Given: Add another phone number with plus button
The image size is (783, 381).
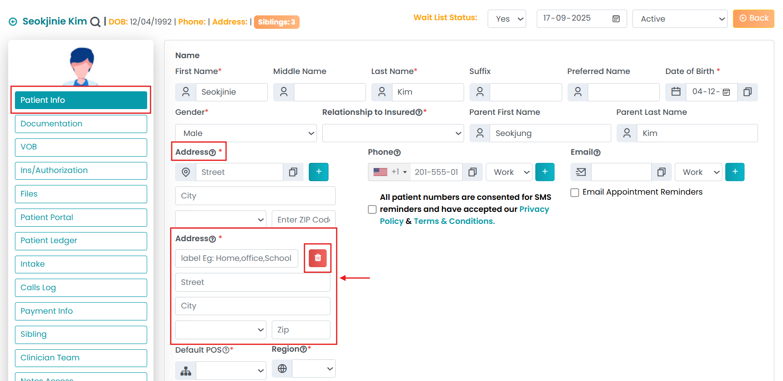Looking at the screenshot, I should click(544, 172).
